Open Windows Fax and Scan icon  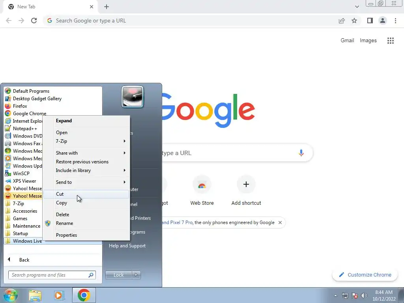tap(8, 143)
